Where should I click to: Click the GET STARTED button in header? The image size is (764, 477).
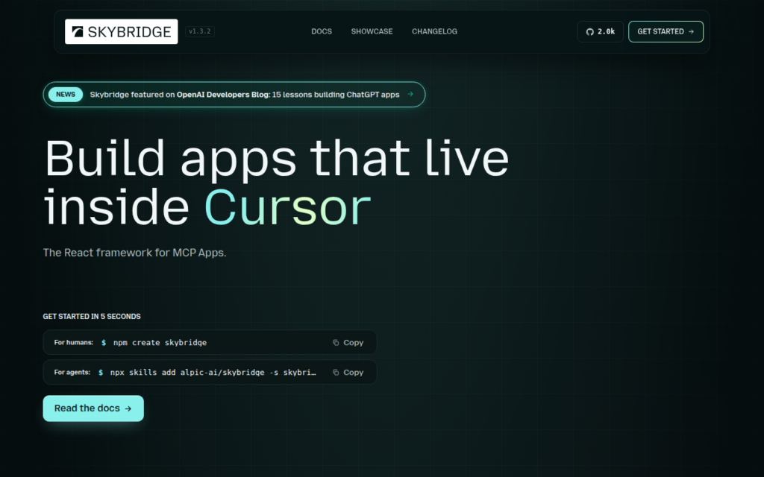point(666,31)
